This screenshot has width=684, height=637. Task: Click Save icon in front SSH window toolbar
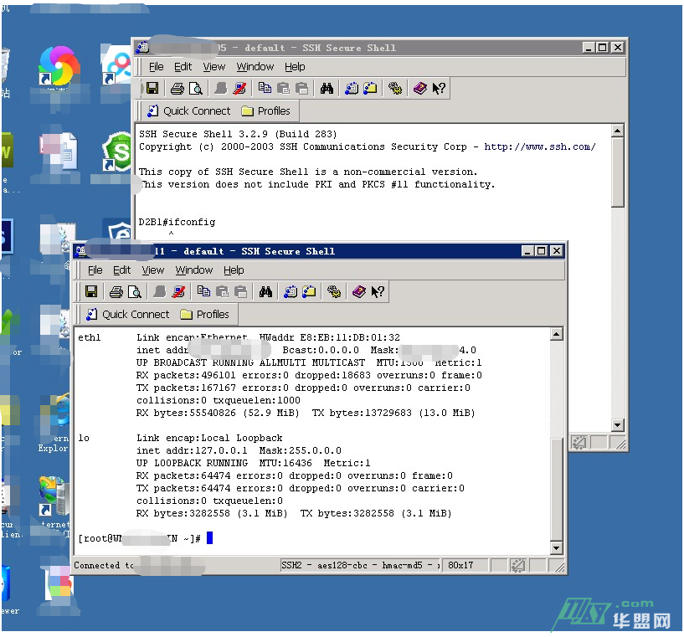coord(91,291)
